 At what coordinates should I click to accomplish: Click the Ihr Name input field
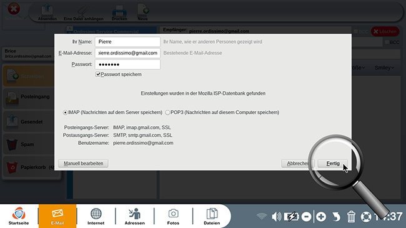[x=127, y=42]
